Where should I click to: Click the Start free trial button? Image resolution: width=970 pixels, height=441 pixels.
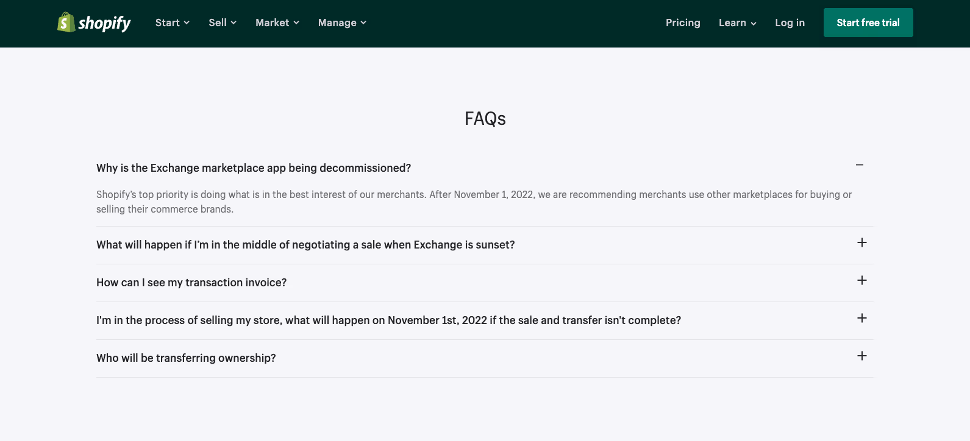pyautogui.click(x=868, y=23)
